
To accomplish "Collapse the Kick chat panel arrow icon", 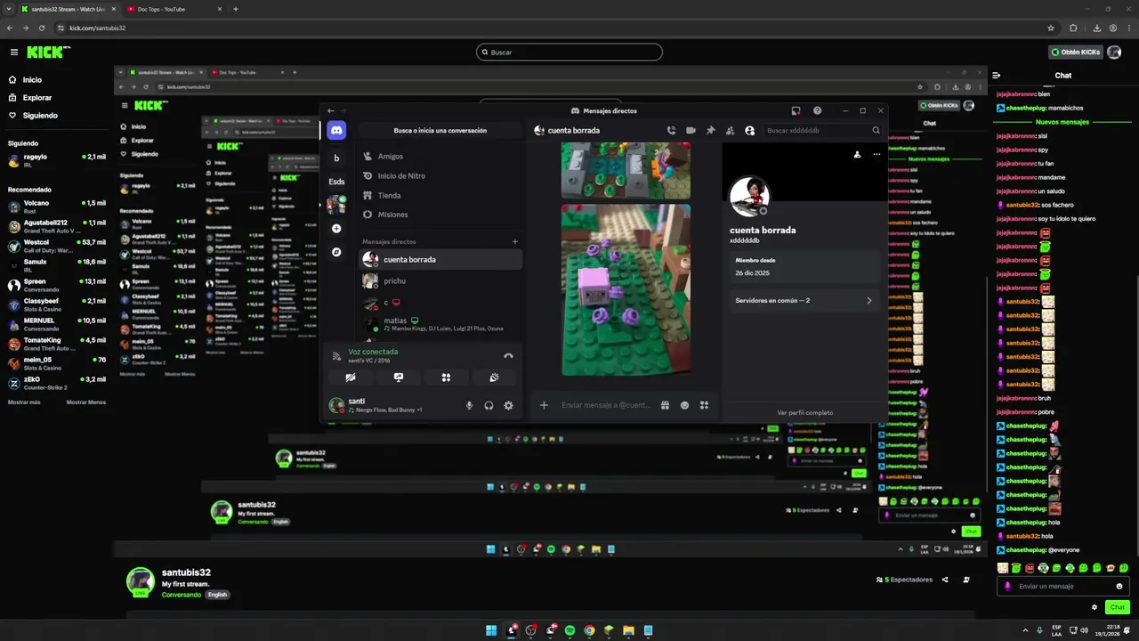I will [997, 76].
